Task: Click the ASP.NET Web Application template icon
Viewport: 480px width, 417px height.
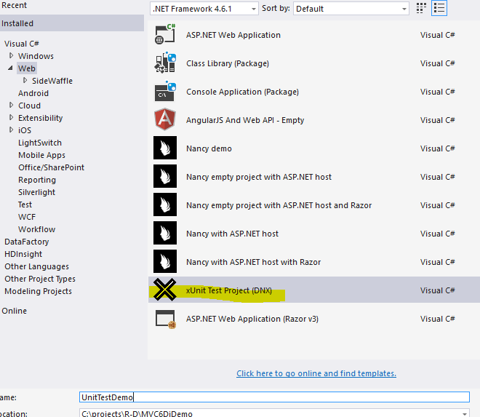Action: pos(165,35)
